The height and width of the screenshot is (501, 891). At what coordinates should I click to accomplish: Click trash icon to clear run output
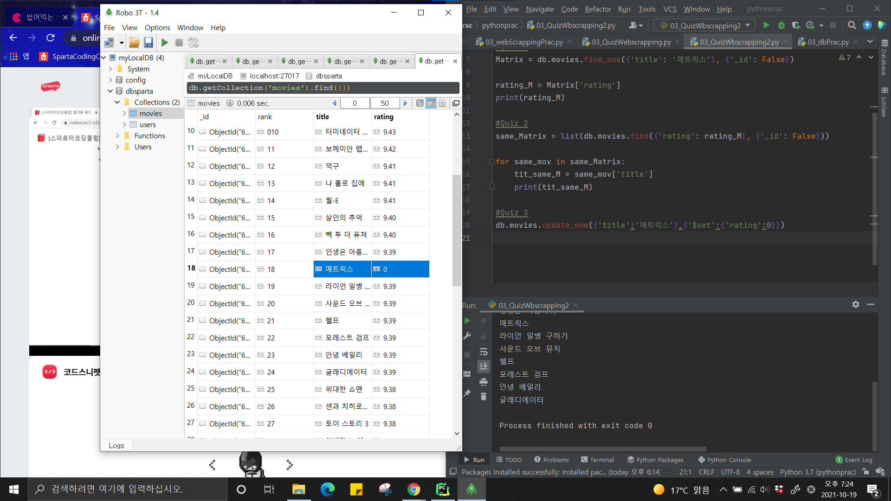(x=484, y=396)
